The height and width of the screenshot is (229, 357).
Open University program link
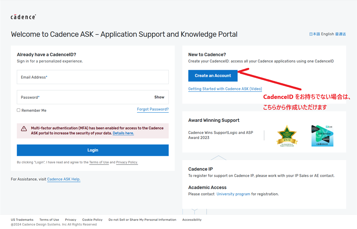pyautogui.click(x=233, y=194)
